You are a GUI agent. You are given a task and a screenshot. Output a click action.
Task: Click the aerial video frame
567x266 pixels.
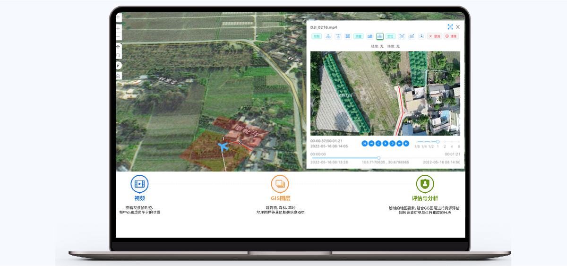[x=385, y=93]
